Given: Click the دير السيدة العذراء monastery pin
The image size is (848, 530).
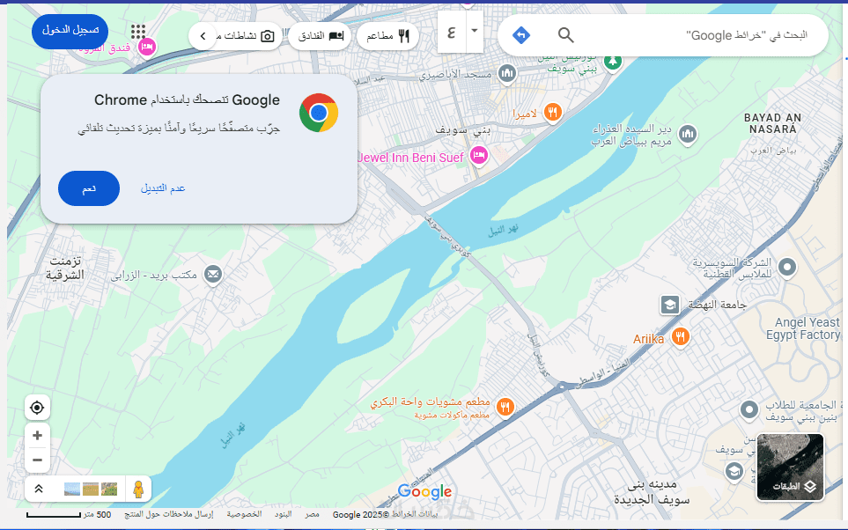Looking at the screenshot, I should pyautogui.click(x=688, y=134).
